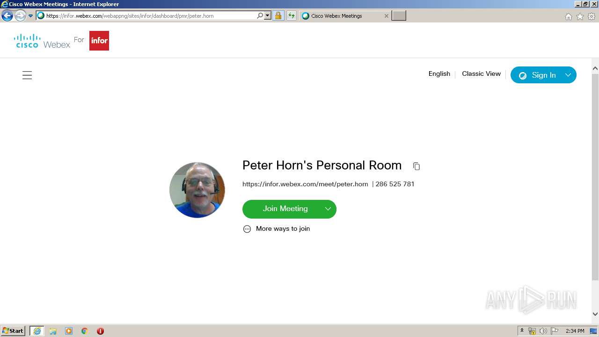Copy the personal room link icon
The height and width of the screenshot is (337, 599).
point(416,166)
